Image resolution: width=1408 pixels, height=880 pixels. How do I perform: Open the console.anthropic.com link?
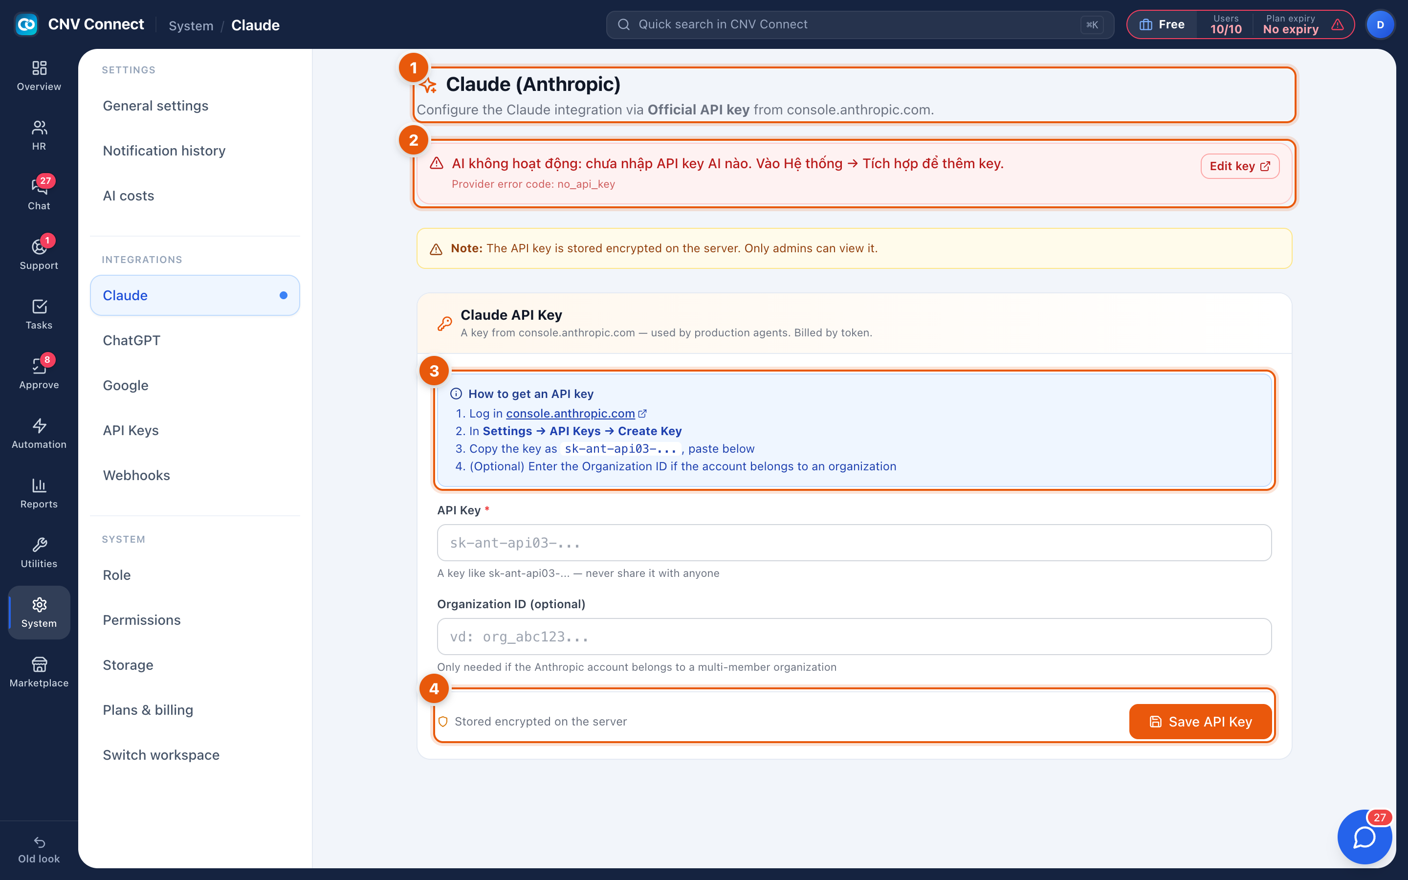[x=570, y=413]
